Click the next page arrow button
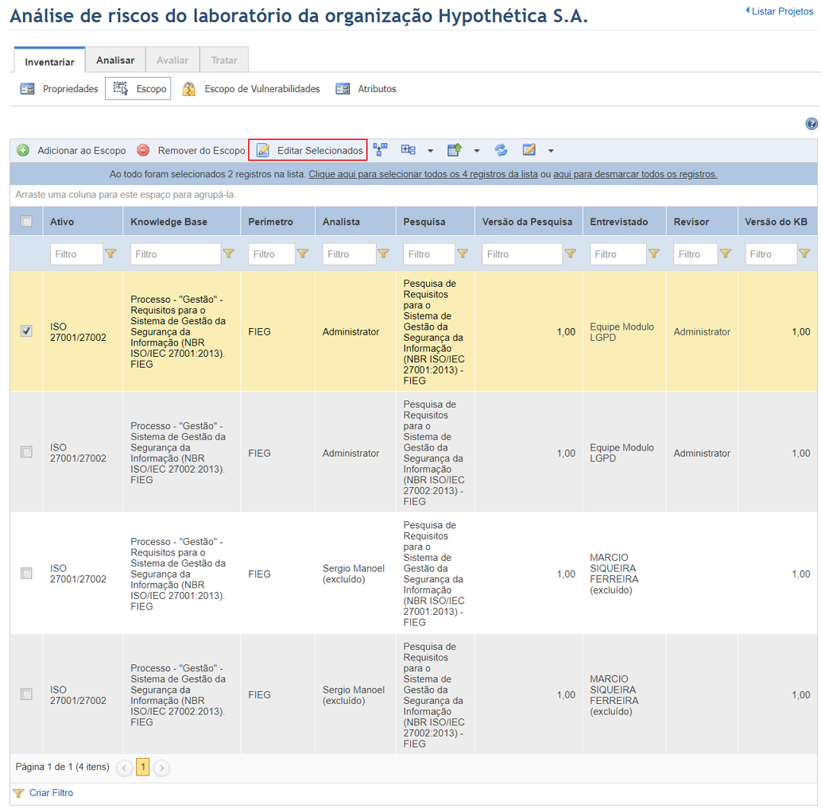 point(162,768)
